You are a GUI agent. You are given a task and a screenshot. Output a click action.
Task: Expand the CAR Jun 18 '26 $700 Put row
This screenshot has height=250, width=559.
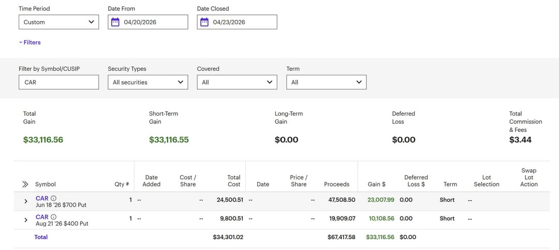[x=26, y=201]
